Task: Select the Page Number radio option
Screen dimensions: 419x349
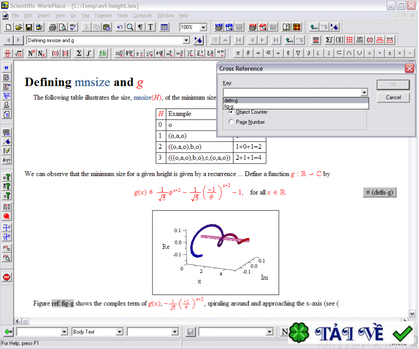Action: (x=231, y=122)
